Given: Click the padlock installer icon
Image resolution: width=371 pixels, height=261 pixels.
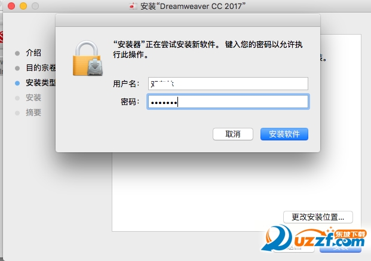Looking at the screenshot, I should [x=88, y=58].
